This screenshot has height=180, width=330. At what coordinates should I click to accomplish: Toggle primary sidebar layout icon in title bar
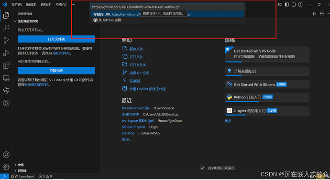click(x=287, y=4)
